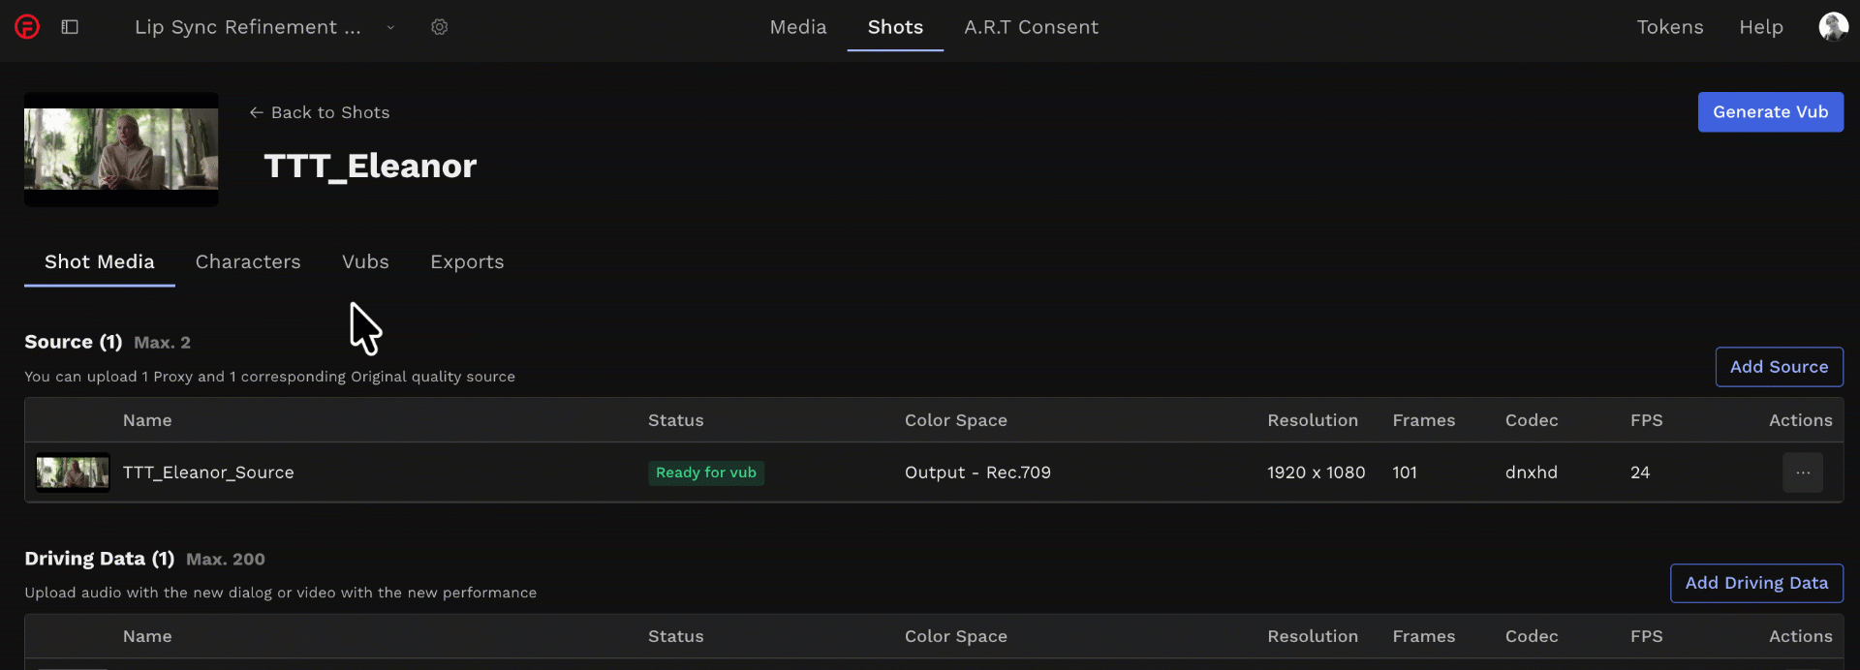Viewport: 1860px width, 670px height.
Task: Switch to the Media tab
Action: tap(798, 27)
